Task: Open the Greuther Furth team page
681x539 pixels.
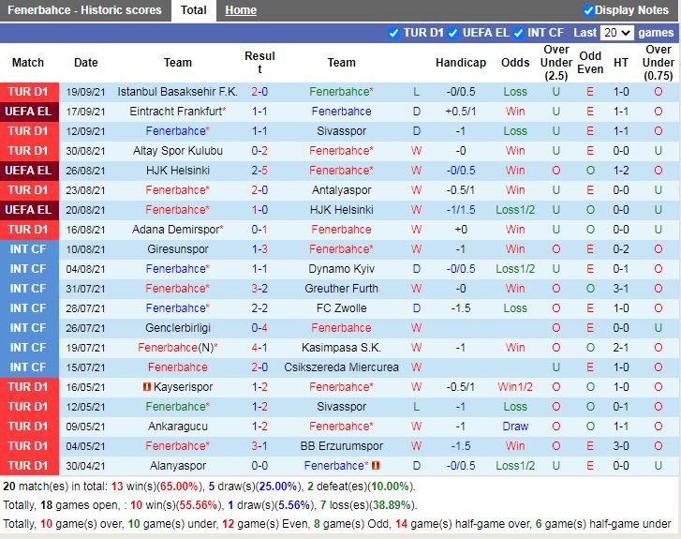Action: (341, 289)
